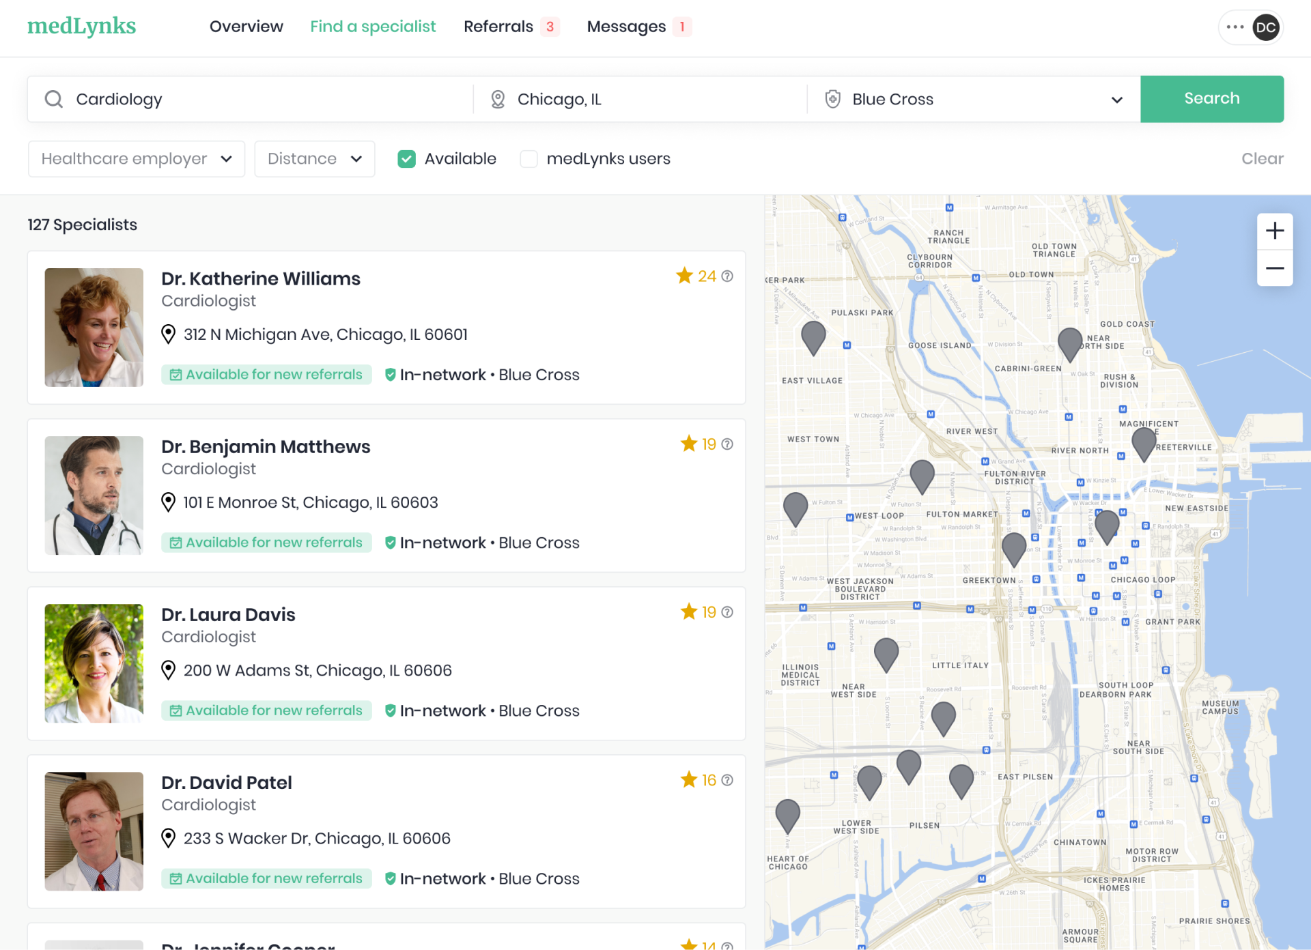
Task: Open the Find a specialist tab
Action: [373, 27]
